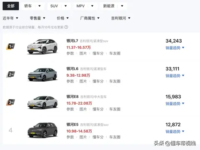
Task: Click the 3rd place rank badge
Action: pos(10,102)
